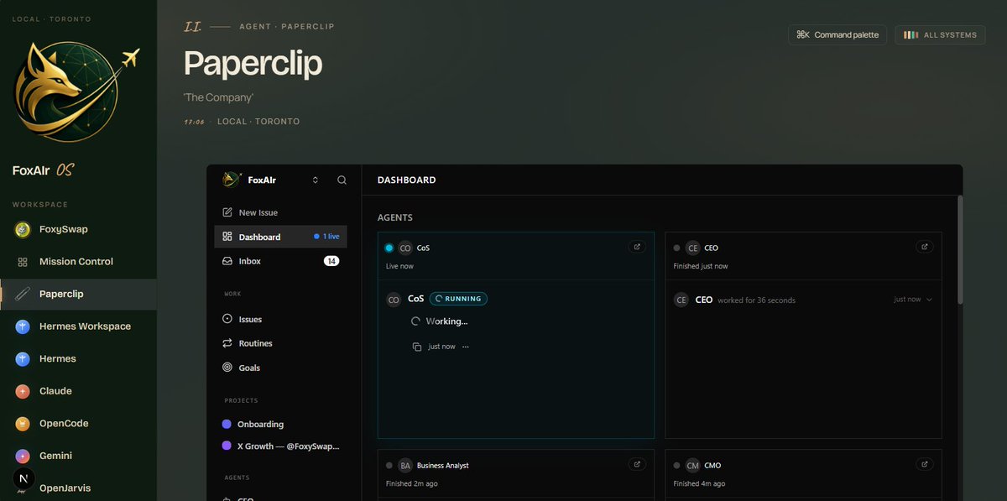Viewport: 1007px width, 501px height.
Task: Open FoxySwap workspace icon
Action: point(23,229)
